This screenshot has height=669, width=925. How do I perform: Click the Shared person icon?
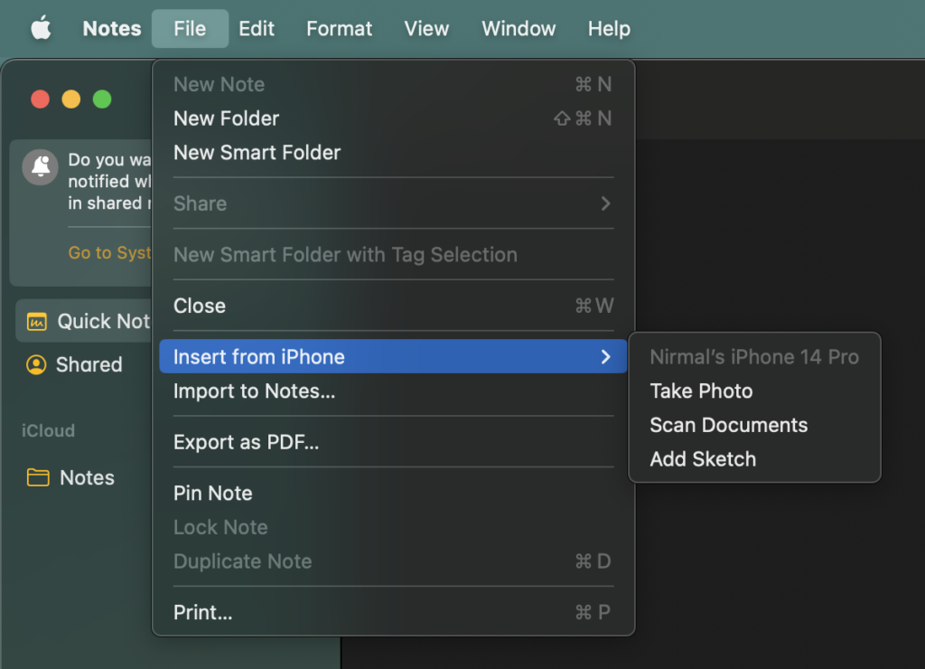[36, 365]
